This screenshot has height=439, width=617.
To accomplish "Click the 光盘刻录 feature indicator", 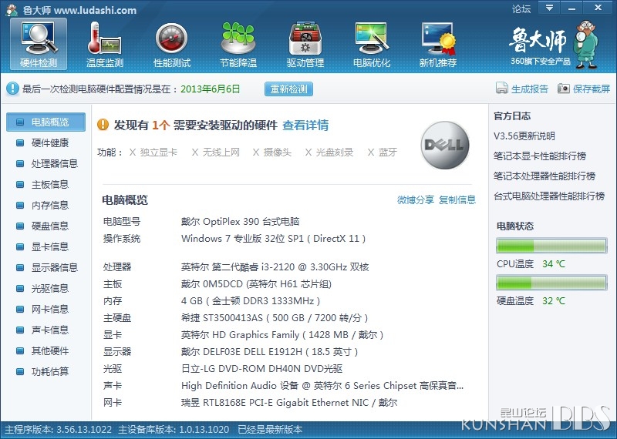I will 329,152.
